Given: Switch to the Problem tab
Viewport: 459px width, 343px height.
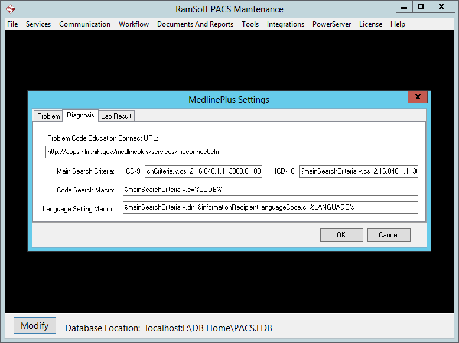Looking at the screenshot, I should click(x=48, y=116).
